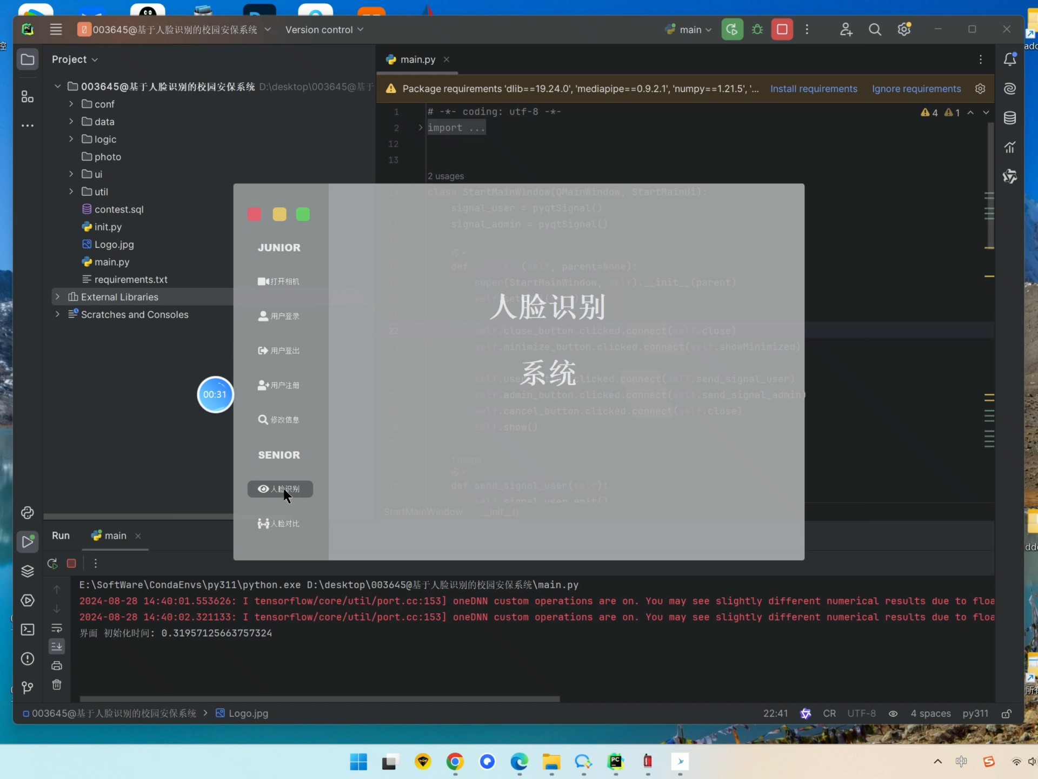Open AI Assistant spiral icon
Image resolution: width=1038 pixels, height=779 pixels.
1009,89
